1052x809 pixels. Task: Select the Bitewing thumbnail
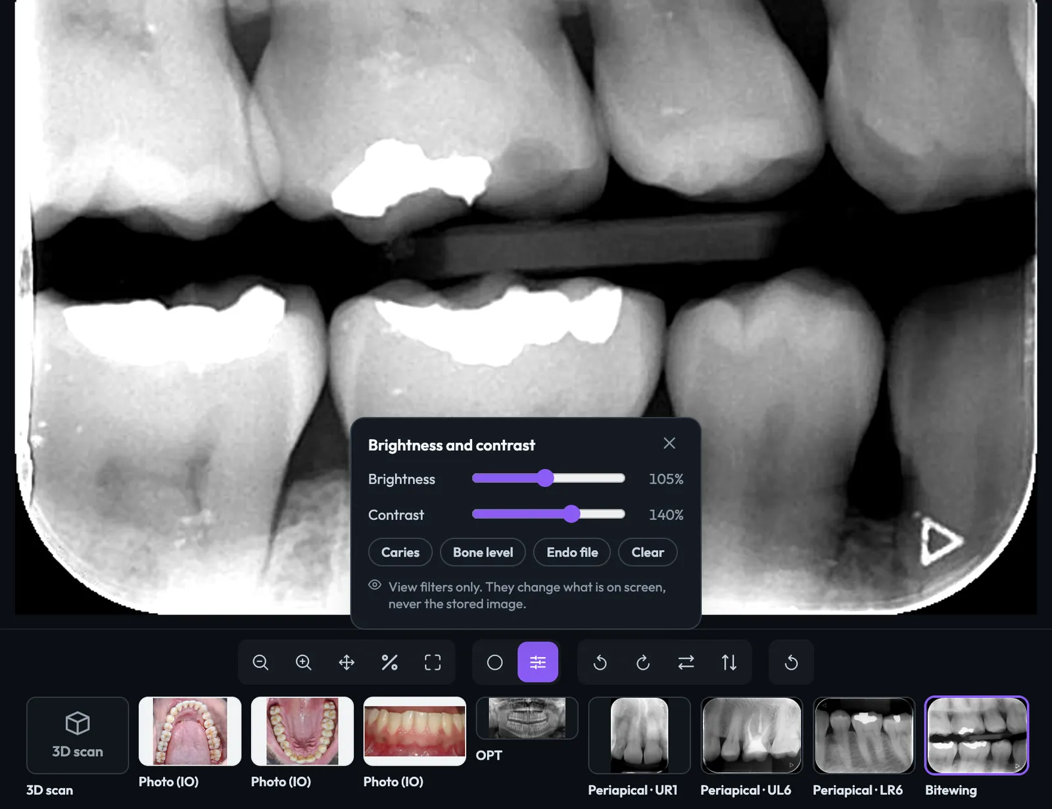(977, 735)
